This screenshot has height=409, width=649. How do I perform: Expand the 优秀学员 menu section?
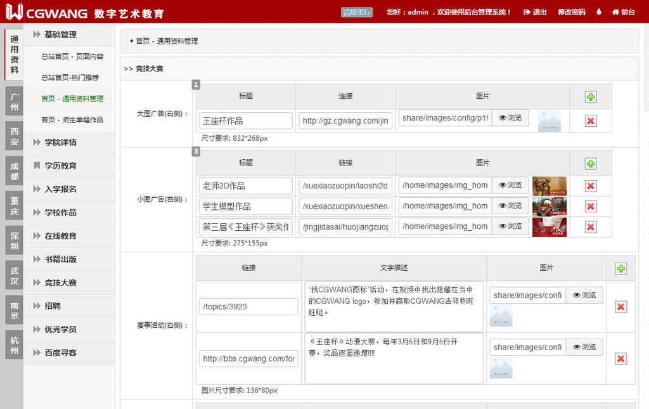(x=68, y=330)
